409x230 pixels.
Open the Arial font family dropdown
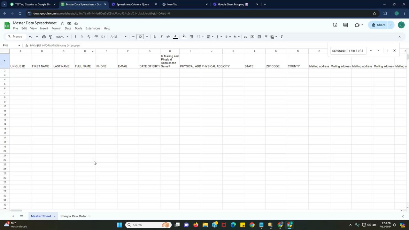coord(119,37)
